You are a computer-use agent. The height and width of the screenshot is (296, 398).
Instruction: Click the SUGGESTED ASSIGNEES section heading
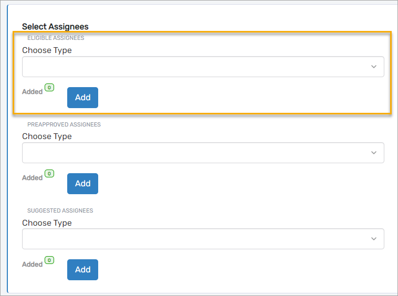point(60,210)
